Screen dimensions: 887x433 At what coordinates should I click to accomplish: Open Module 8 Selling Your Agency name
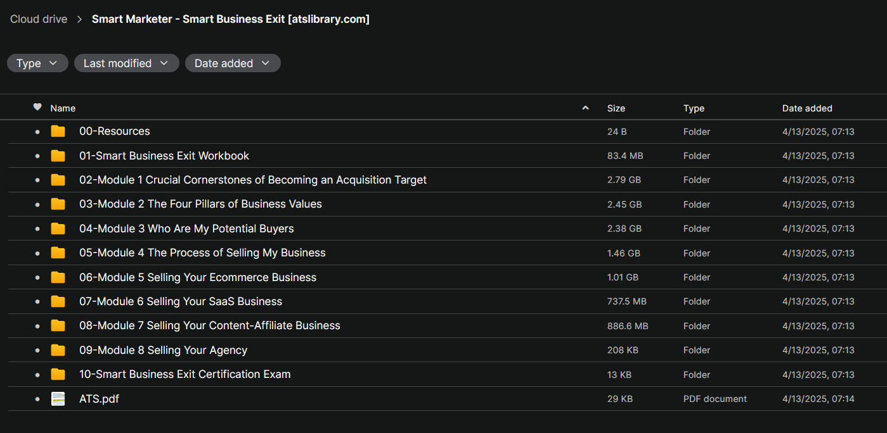164,350
